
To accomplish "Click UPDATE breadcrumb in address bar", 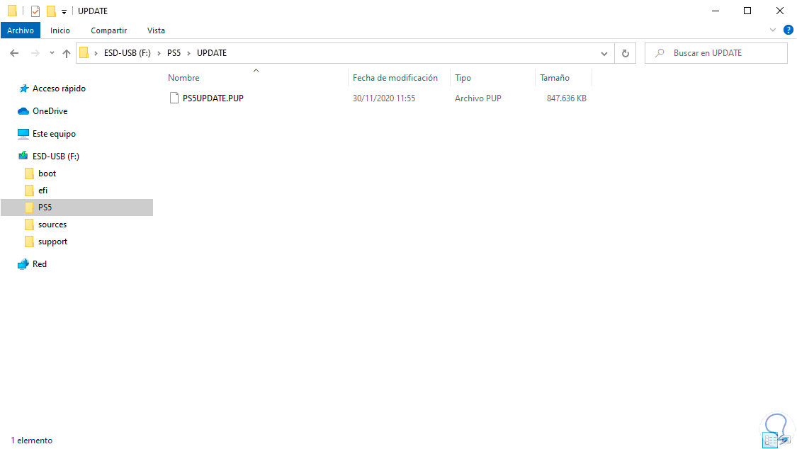I will pyautogui.click(x=211, y=53).
